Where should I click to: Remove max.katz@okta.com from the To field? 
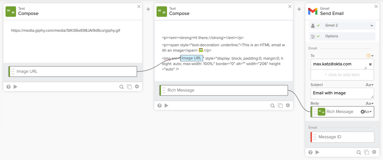click(x=370, y=64)
